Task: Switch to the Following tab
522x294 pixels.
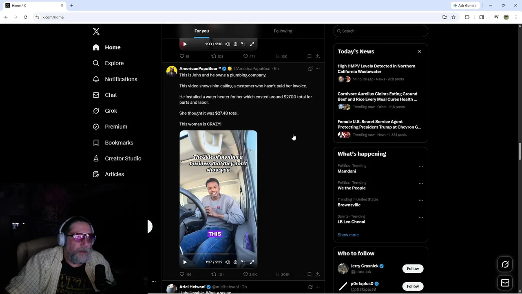Action: click(283, 31)
